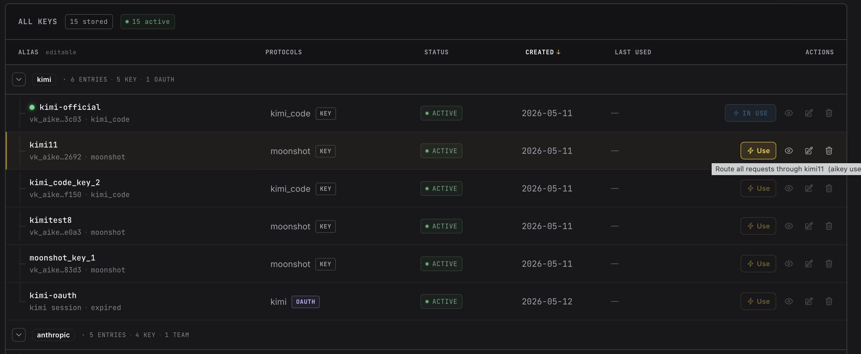Click the PROTOCOLS column header
This screenshot has width=861, height=354.
[284, 52]
